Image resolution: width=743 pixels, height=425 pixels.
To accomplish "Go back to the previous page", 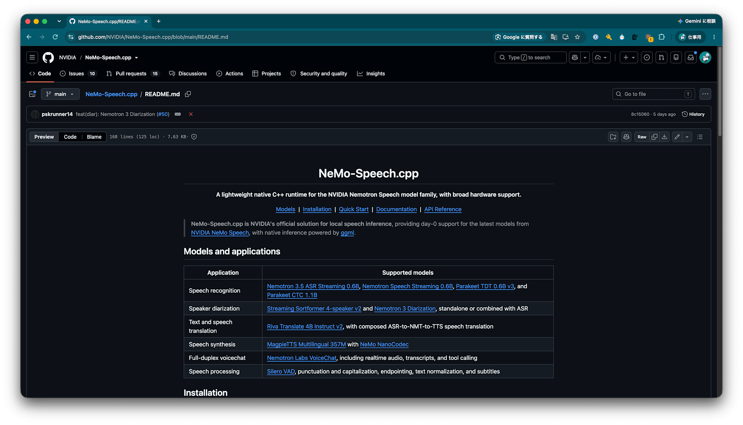I will (29, 37).
